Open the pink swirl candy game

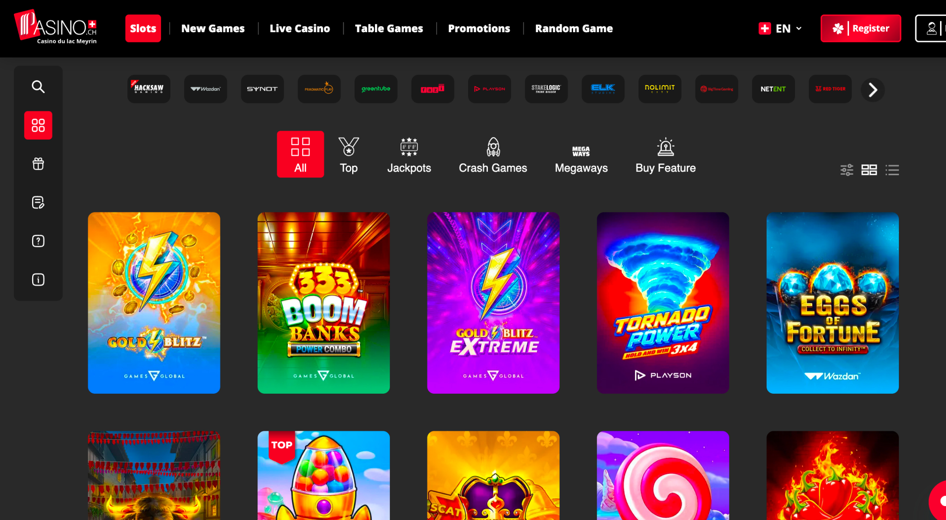point(663,475)
